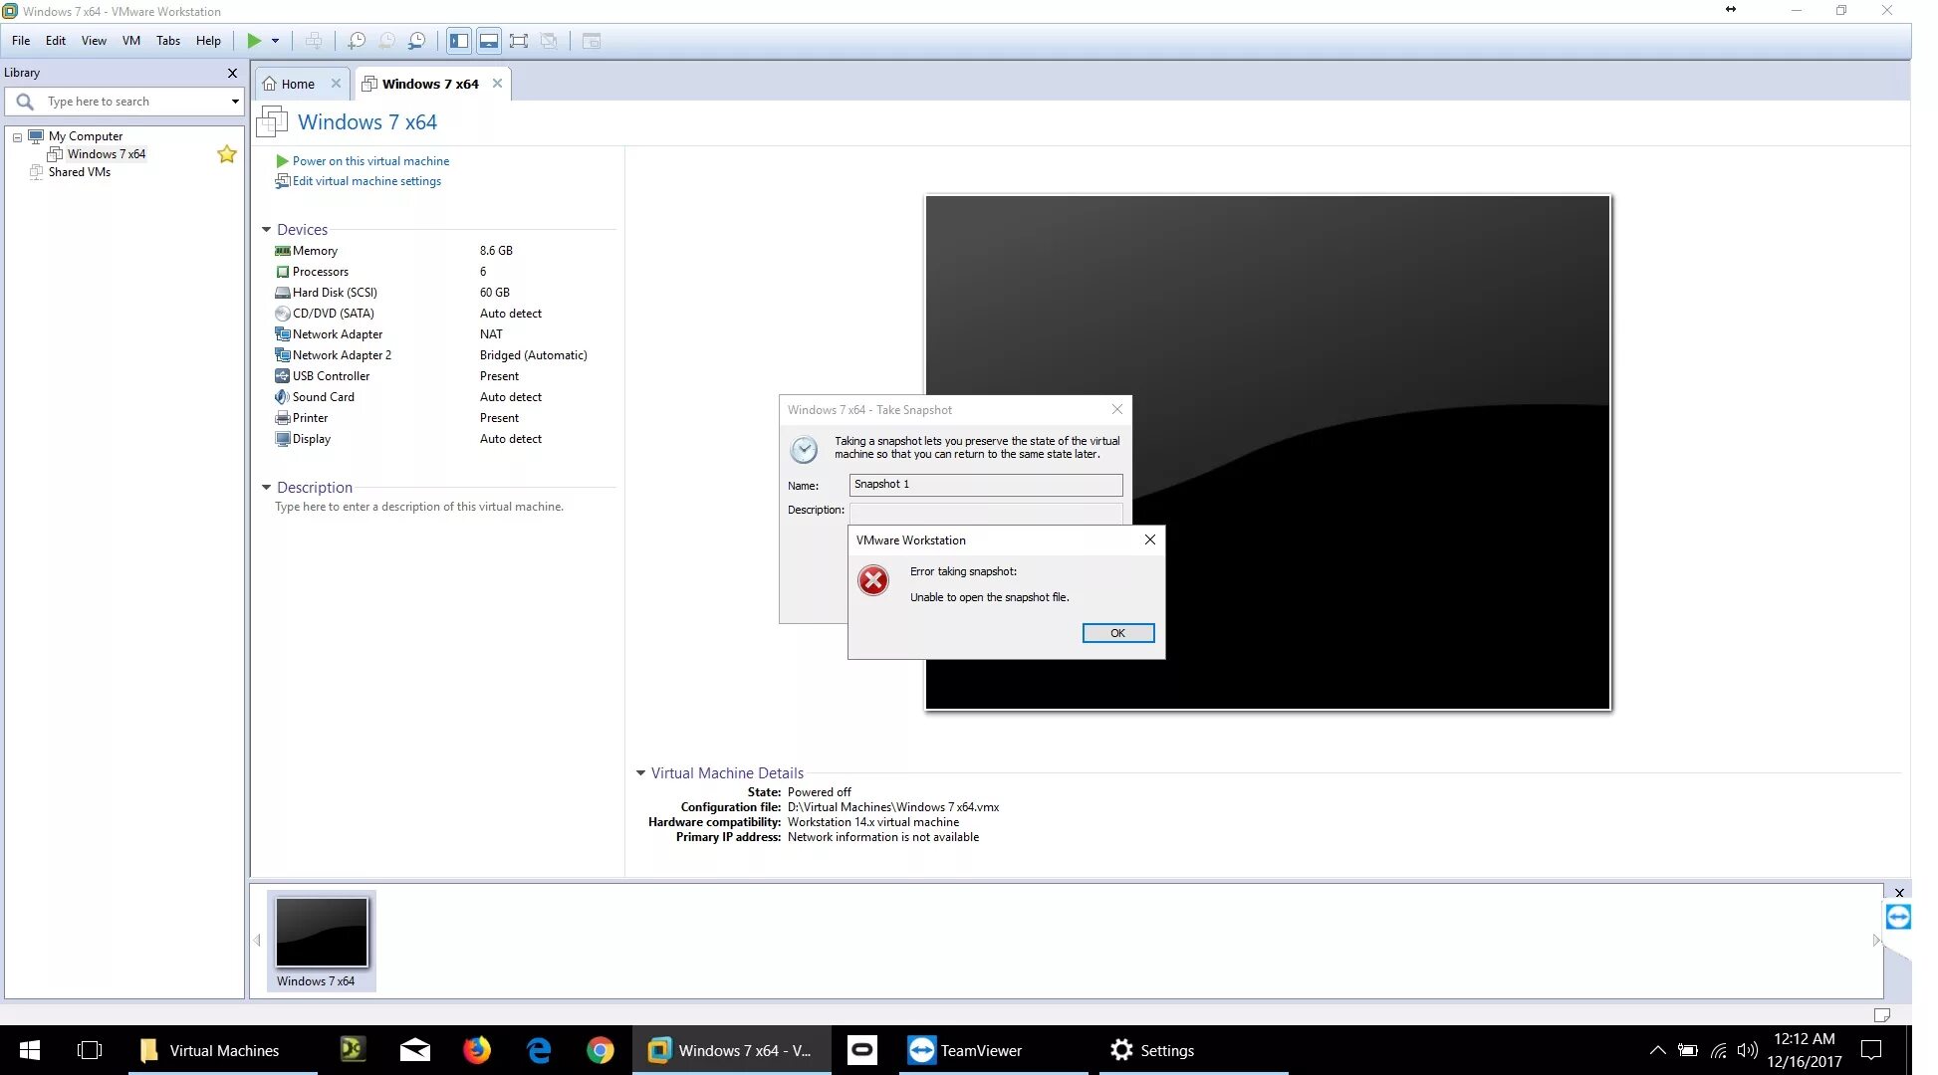Click the green Power On play icon
Viewport: 1938px width, 1075px height.
pyautogui.click(x=254, y=41)
